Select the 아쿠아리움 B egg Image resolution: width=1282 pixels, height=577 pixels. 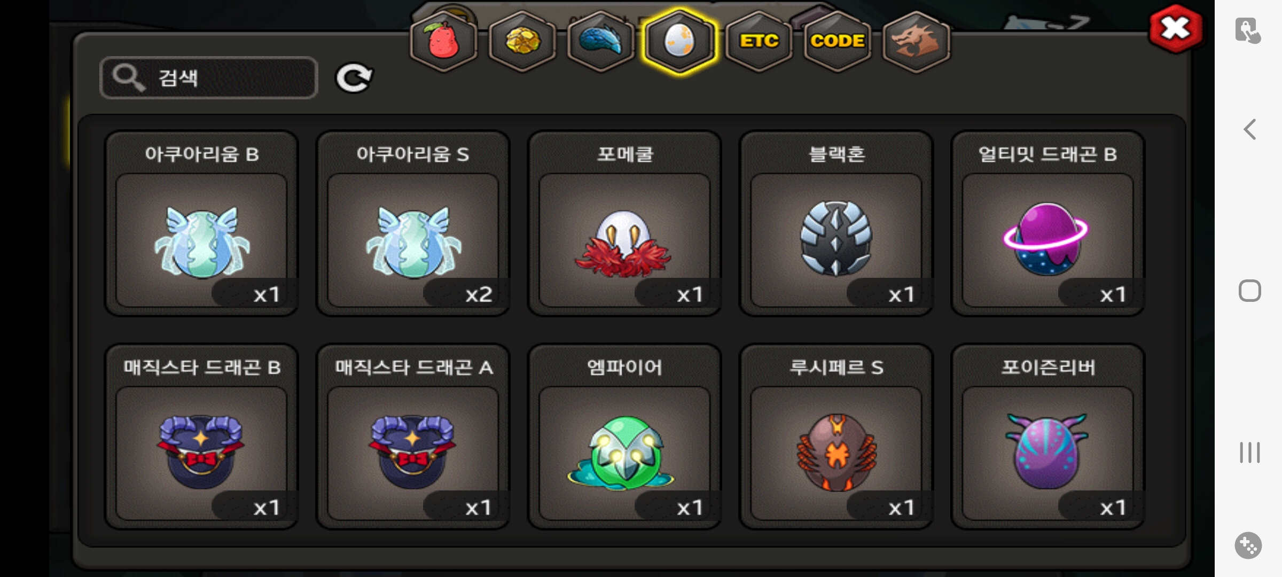(x=201, y=223)
